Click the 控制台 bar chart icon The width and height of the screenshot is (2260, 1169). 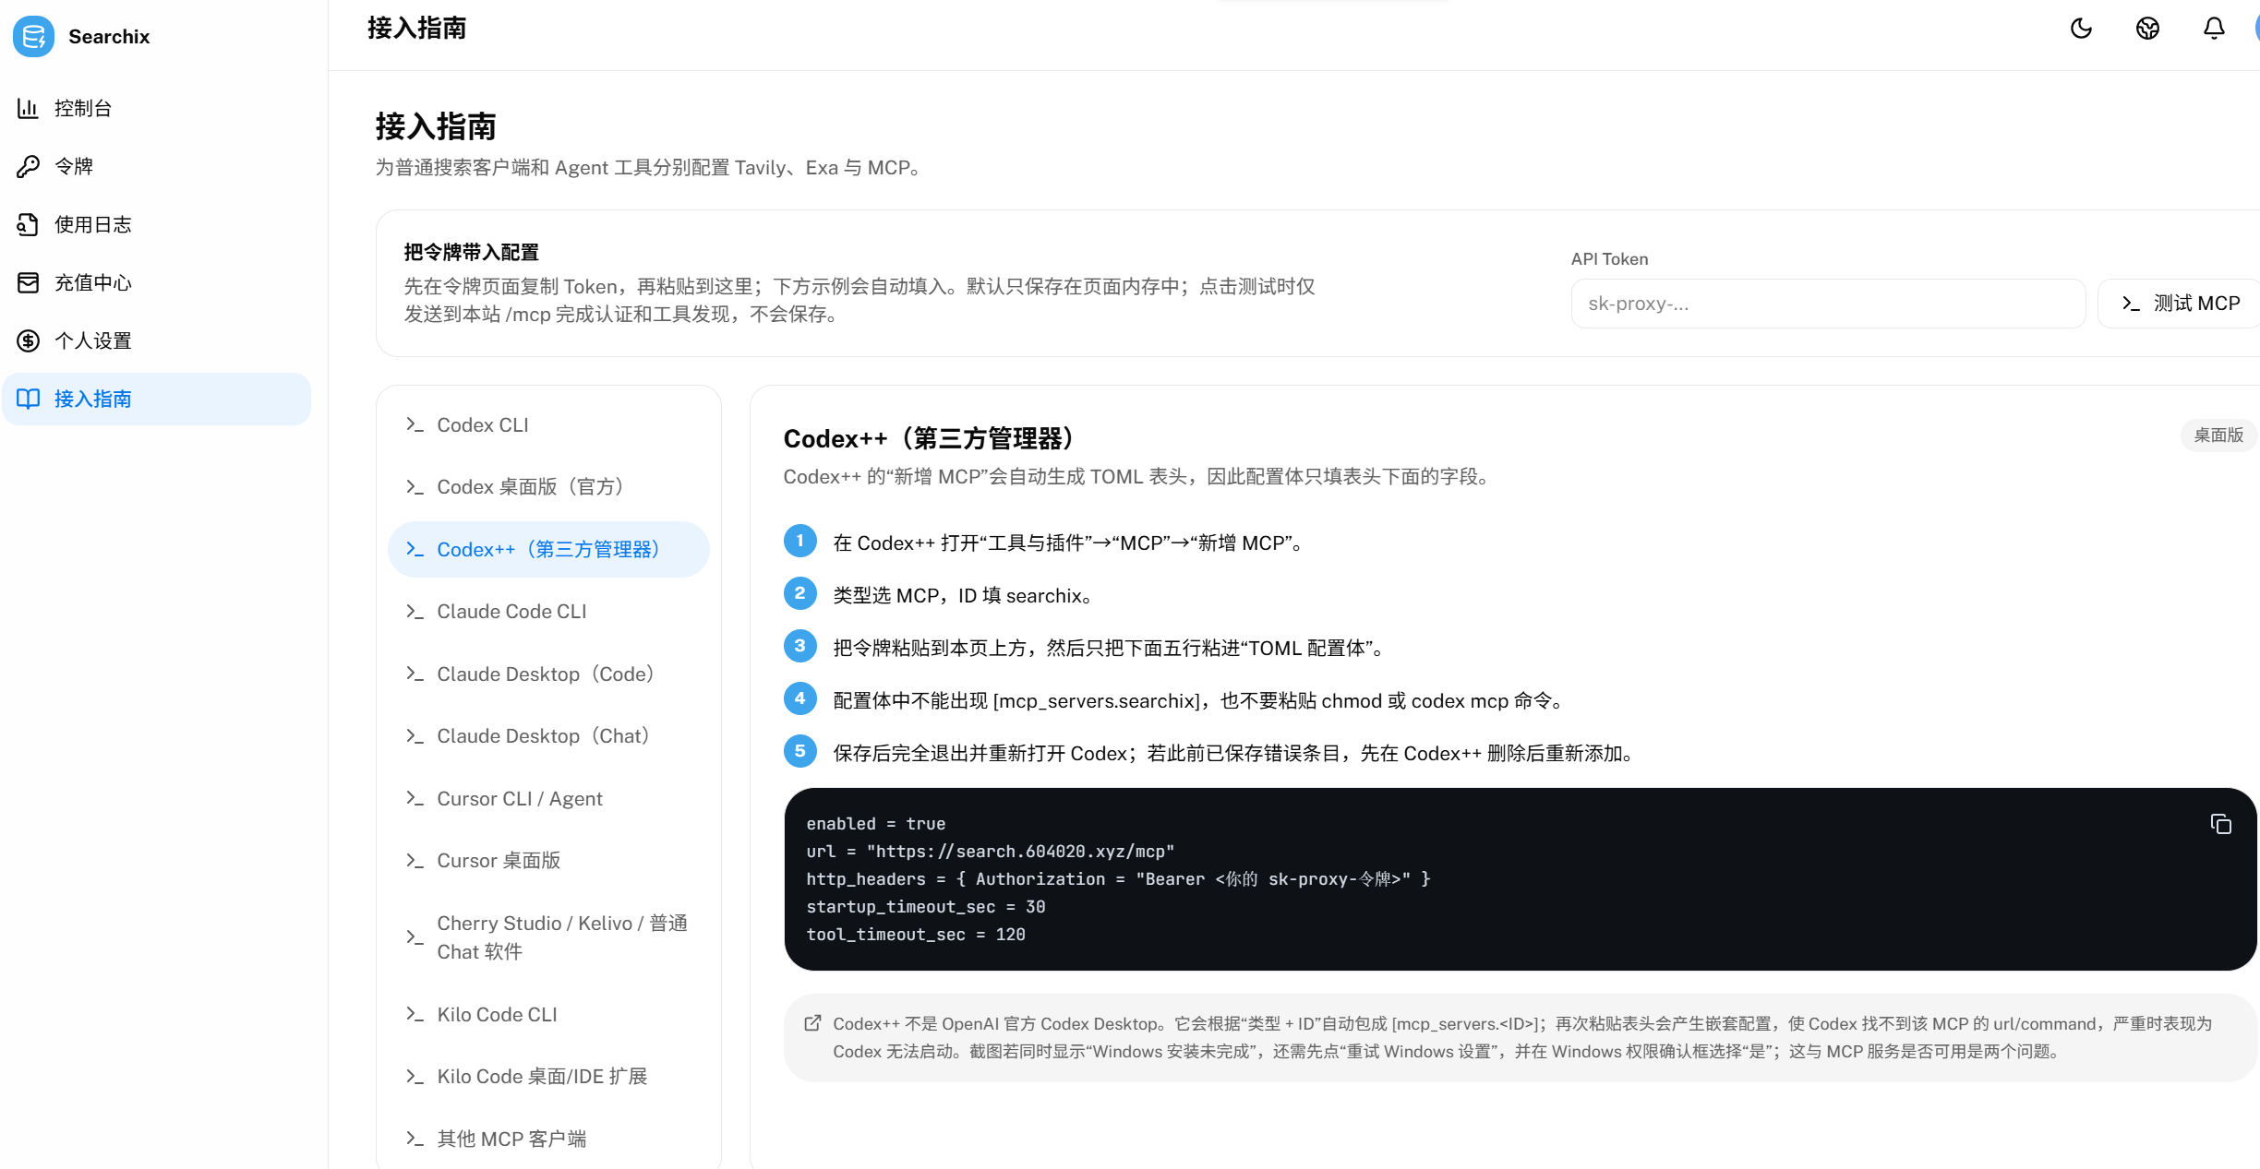tap(28, 108)
